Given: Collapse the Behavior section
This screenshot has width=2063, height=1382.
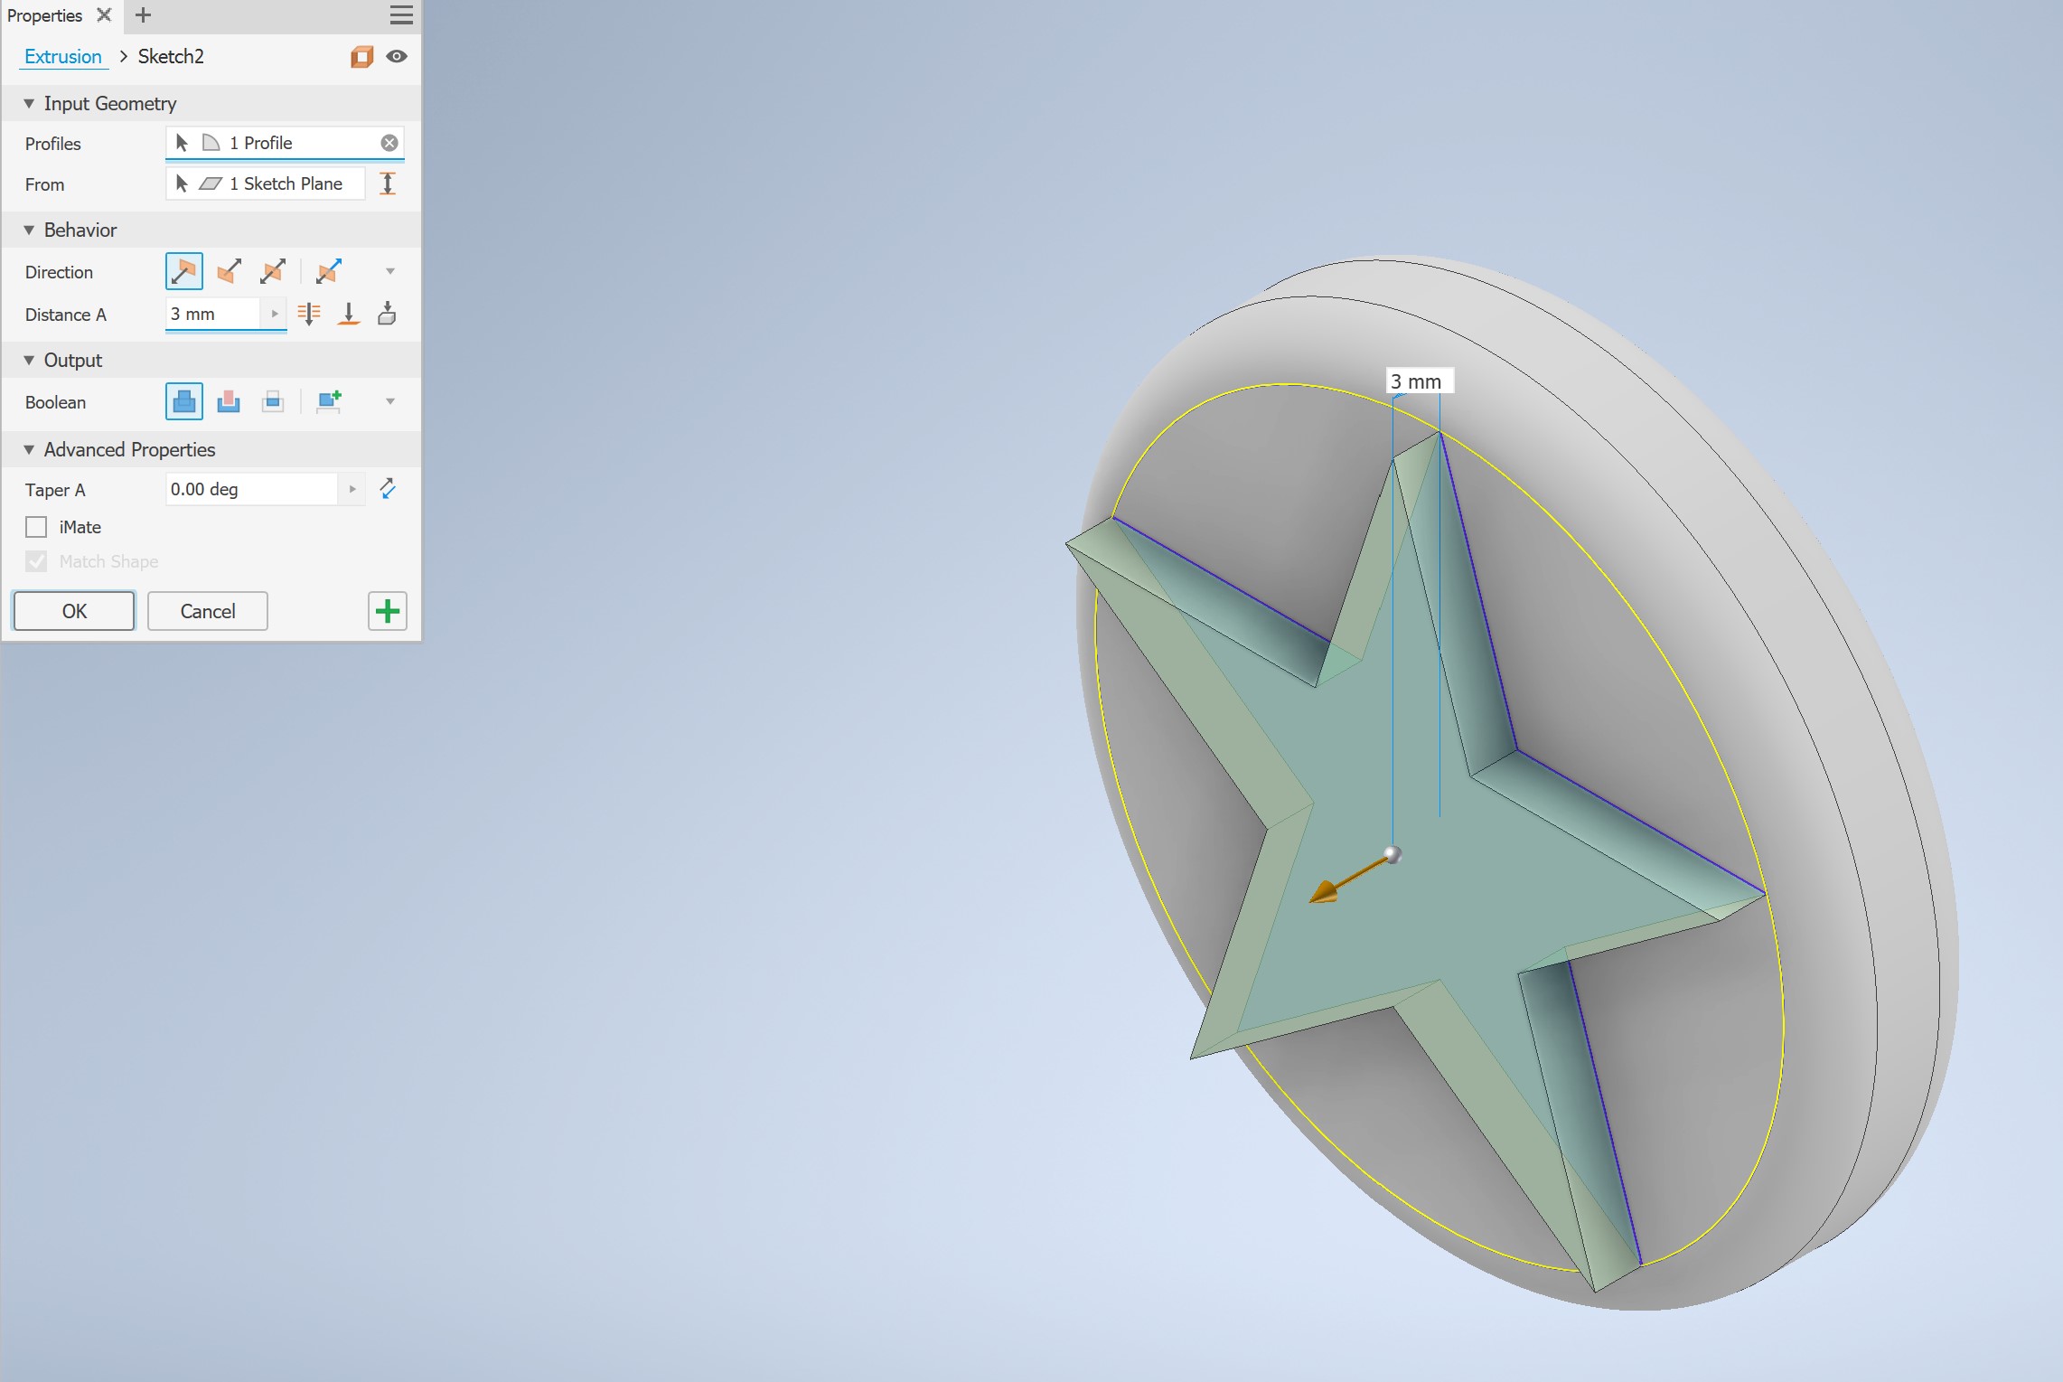Looking at the screenshot, I should pyautogui.click(x=29, y=230).
